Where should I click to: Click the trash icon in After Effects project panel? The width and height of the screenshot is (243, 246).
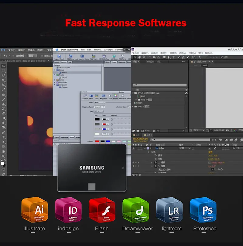[154, 131]
